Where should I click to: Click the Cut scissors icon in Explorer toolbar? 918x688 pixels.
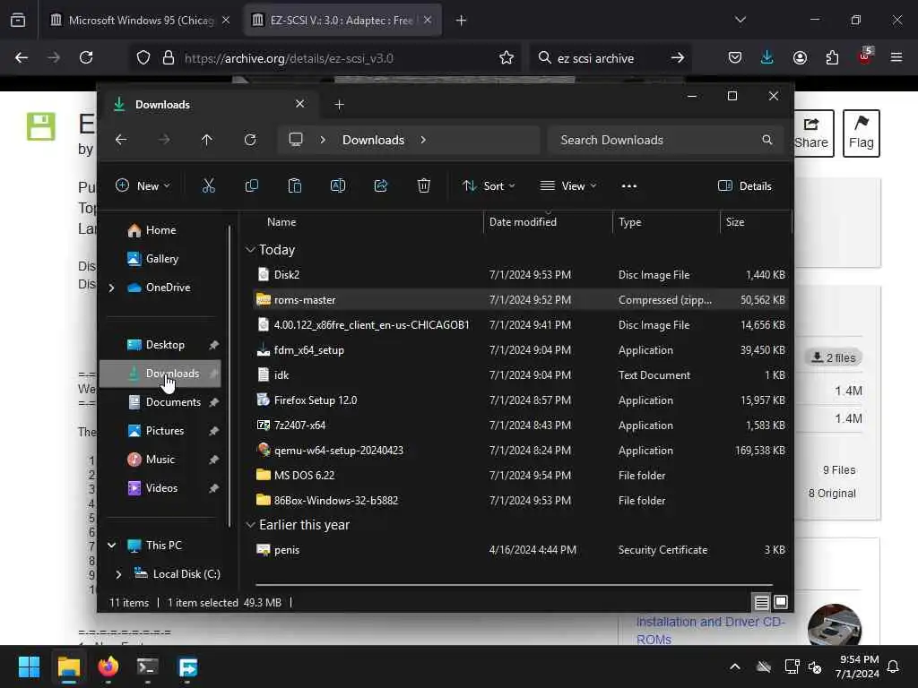(208, 186)
